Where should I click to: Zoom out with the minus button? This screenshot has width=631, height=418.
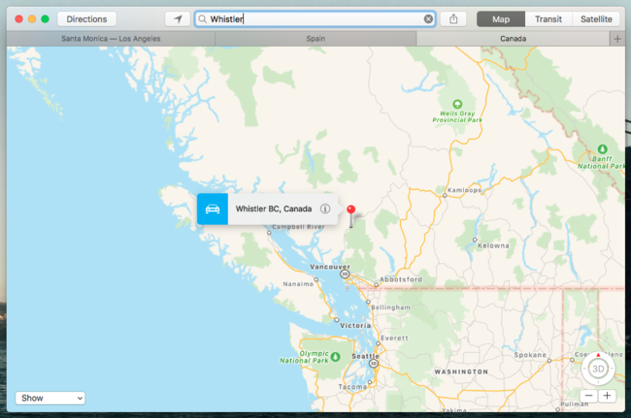(x=588, y=396)
